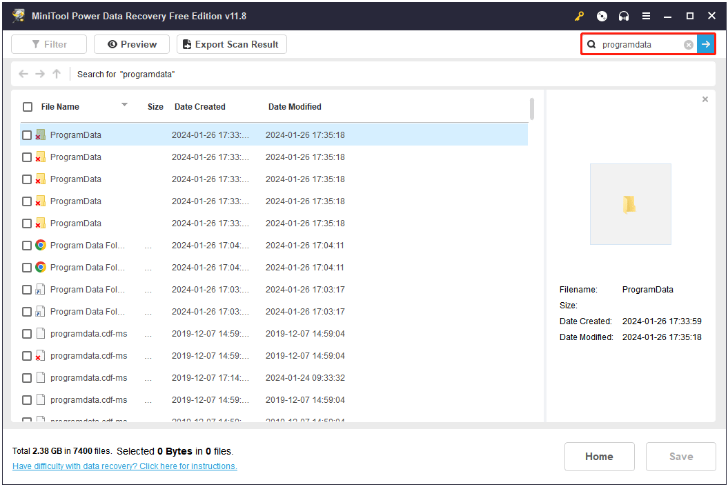Check the checkbox of programdata.cdf-ms modified 2024-01-24
The width and height of the screenshot is (728, 487).
click(27, 378)
